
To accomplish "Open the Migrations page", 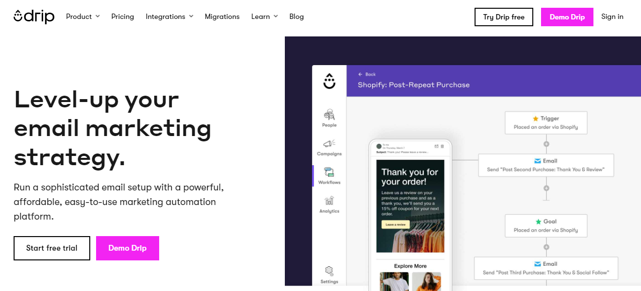I will 222,17.
